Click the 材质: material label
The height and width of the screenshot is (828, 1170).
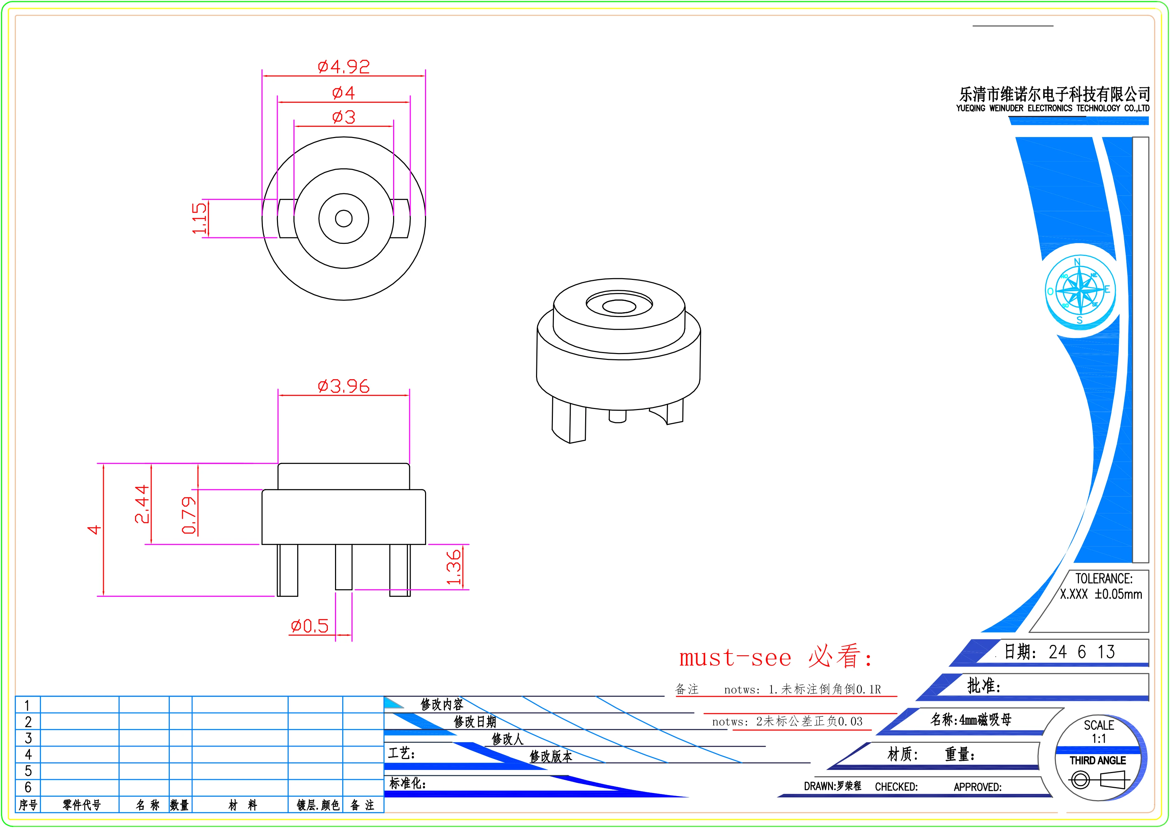tap(903, 754)
